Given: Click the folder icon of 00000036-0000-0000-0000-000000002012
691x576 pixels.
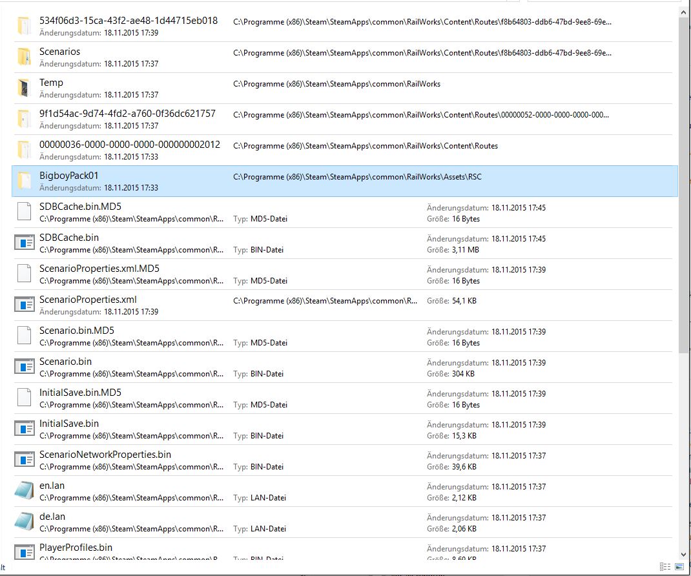Looking at the screenshot, I should (x=25, y=150).
